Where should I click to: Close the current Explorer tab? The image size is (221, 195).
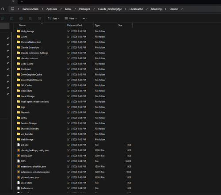[x=13, y=1]
